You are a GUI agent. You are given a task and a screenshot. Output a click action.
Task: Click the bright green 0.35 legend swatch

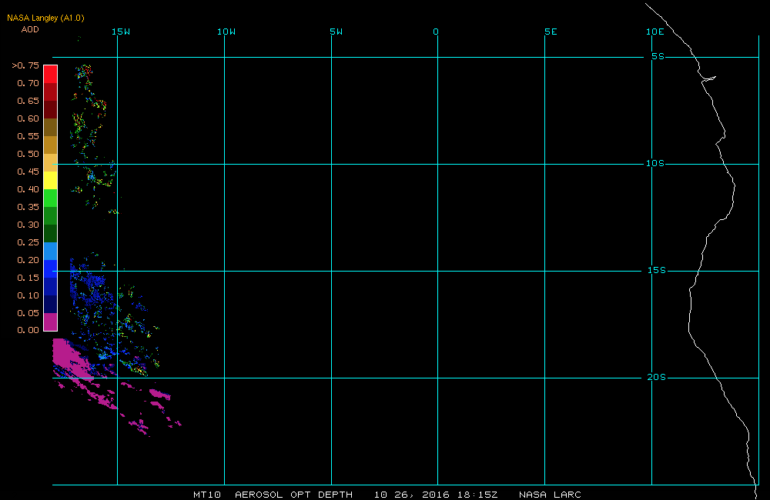pos(51,198)
